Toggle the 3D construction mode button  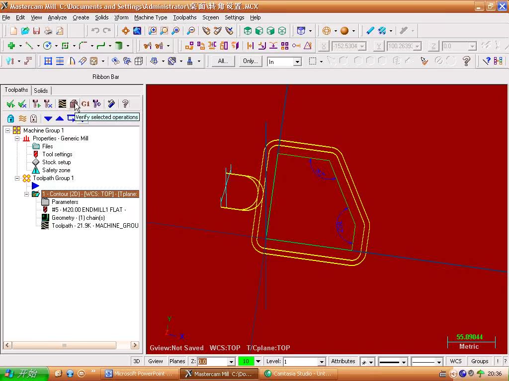click(137, 361)
